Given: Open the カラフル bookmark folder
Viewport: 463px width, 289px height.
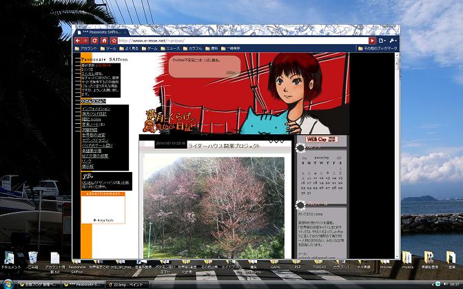Looking at the screenshot, I should click(192, 48).
